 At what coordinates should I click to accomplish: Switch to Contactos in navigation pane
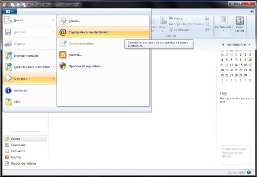pyautogui.click(x=25, y=151)
